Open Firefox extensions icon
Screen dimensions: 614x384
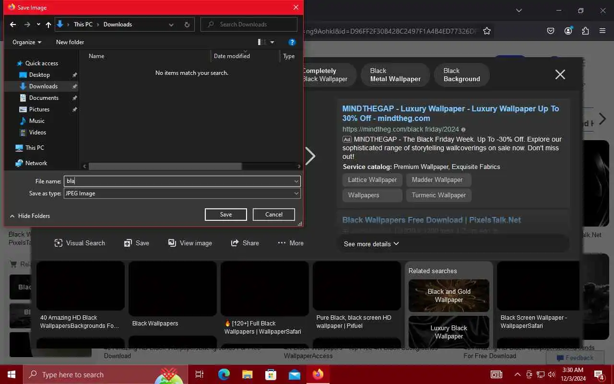tap(585, 31)
